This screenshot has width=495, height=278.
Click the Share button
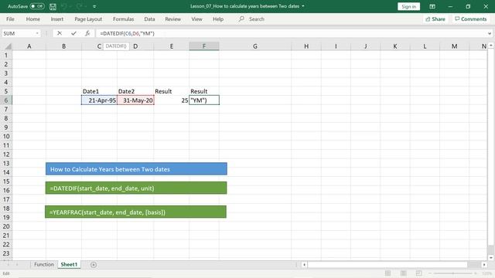point(435,19)
